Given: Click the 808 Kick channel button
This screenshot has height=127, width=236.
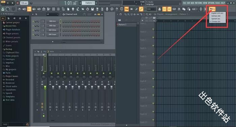Looking at the screenshot, I should (x=52, y=21).
